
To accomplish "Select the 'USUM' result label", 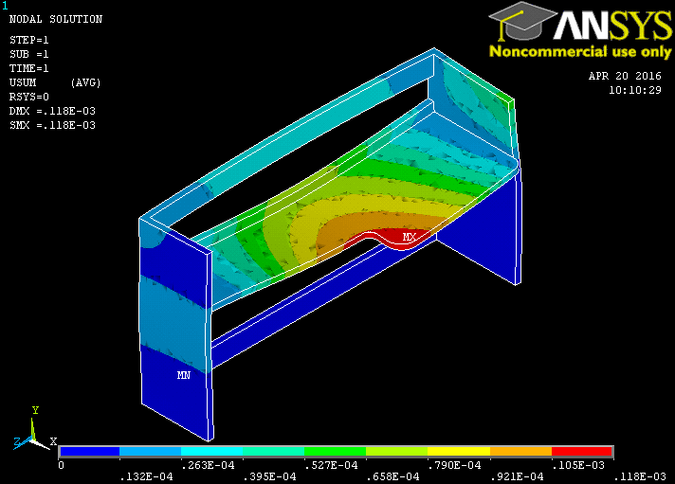I will (23, 82).
